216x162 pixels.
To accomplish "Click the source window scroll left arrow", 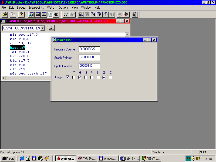I will click(x=3, y=78).
